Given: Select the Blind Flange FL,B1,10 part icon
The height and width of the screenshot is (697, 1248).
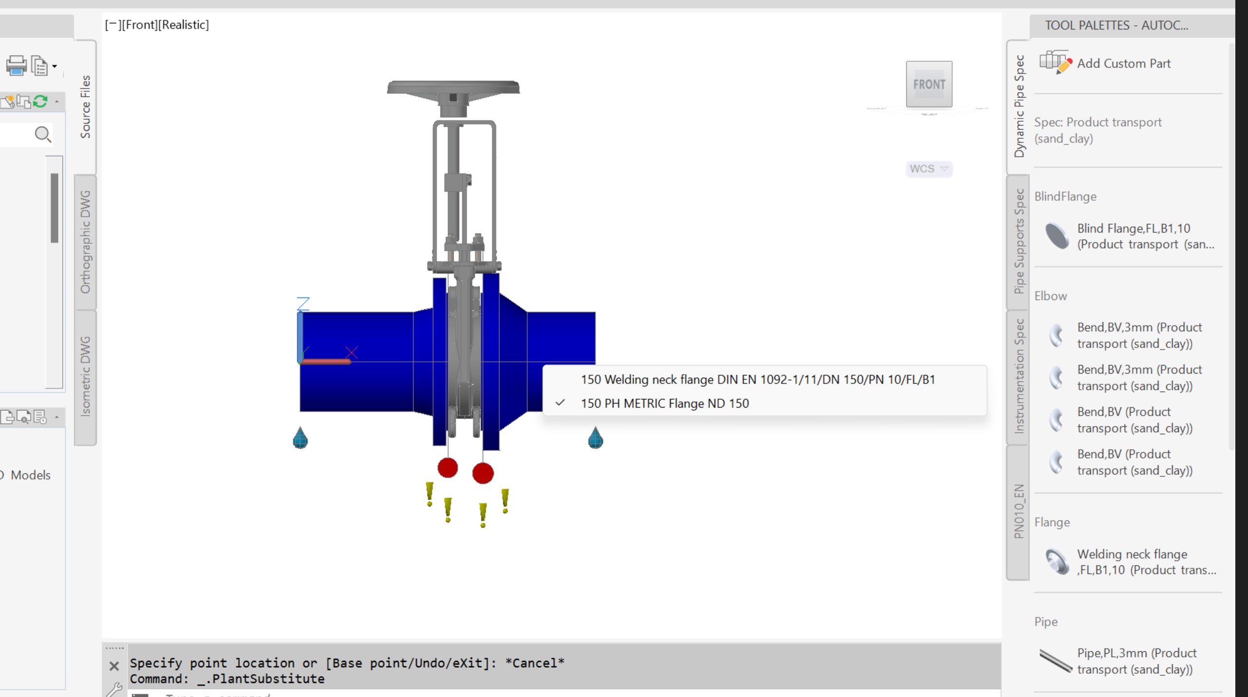Looking at the screenshot, I should 1057,236.
